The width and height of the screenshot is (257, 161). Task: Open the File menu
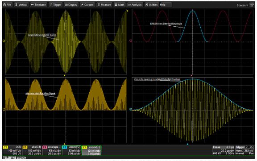tap(8, 5)
